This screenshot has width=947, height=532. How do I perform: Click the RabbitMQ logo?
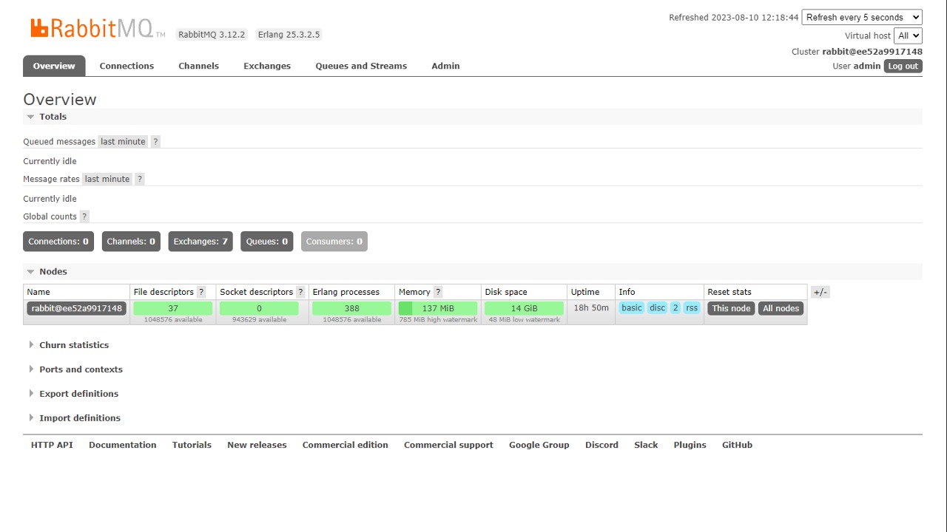92,28
